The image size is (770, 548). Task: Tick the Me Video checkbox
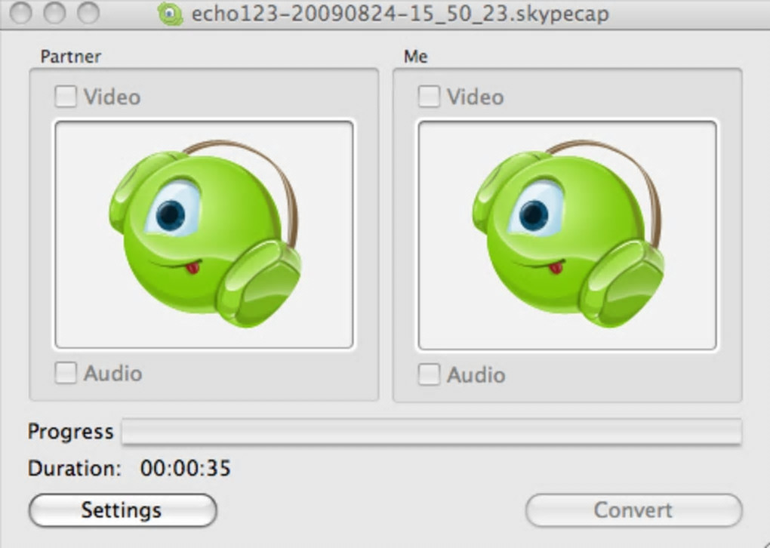pos(429,97)
